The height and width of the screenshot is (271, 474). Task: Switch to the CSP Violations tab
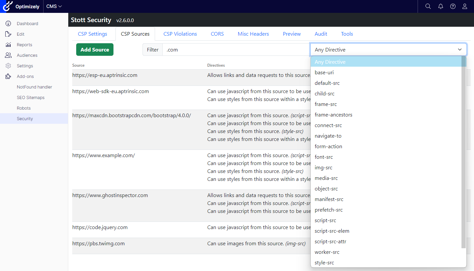tap(180, 34)
